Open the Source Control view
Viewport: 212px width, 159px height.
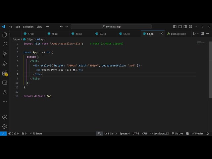click(5, 54)
